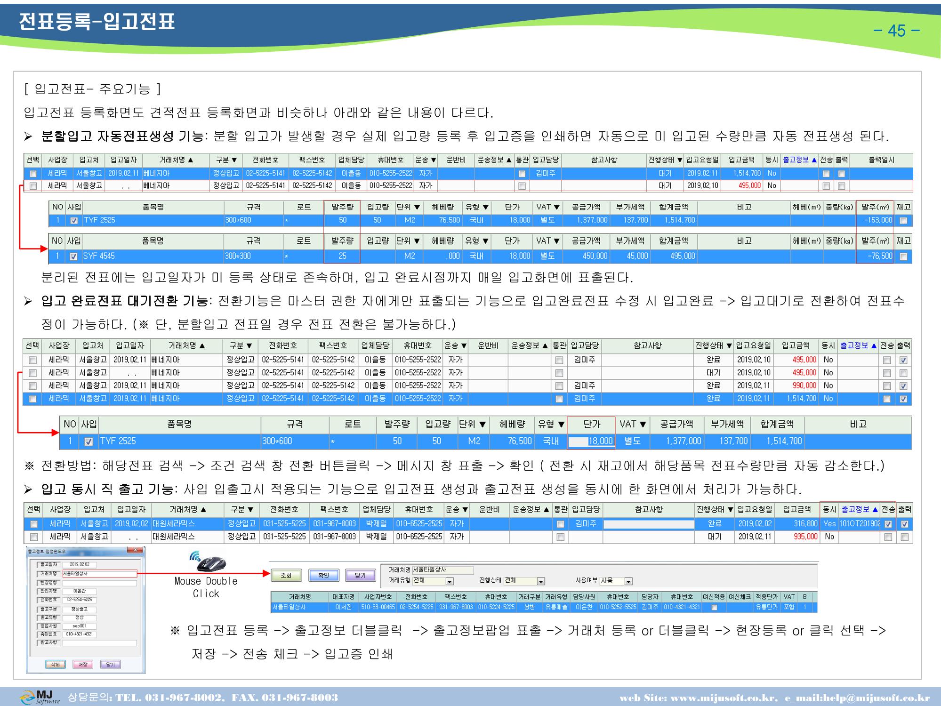941x706 pixels.
Task: Open 진행상태 filter in 대원세라믹스 table header
Action: coord(715,509)
